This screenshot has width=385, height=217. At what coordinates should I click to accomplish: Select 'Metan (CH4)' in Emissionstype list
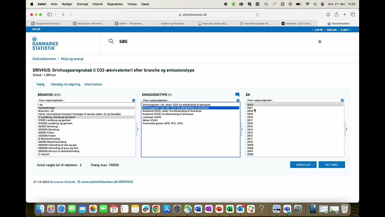[191, 120]
